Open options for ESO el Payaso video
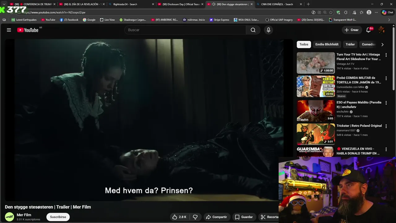Viewport: 396px width, 223px height. 386,103
